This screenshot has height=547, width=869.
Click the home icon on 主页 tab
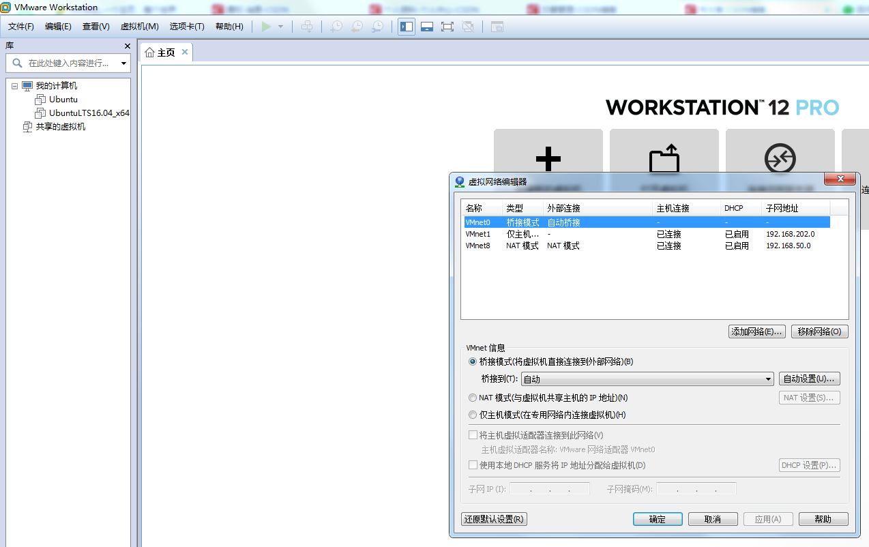tap(150, 53)
